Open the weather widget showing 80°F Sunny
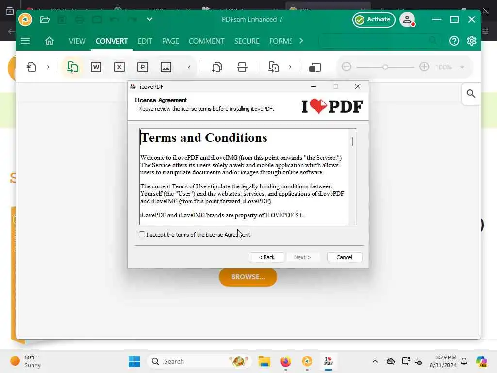This screenshot has width=497, height=373. click(x=25, y=361)
